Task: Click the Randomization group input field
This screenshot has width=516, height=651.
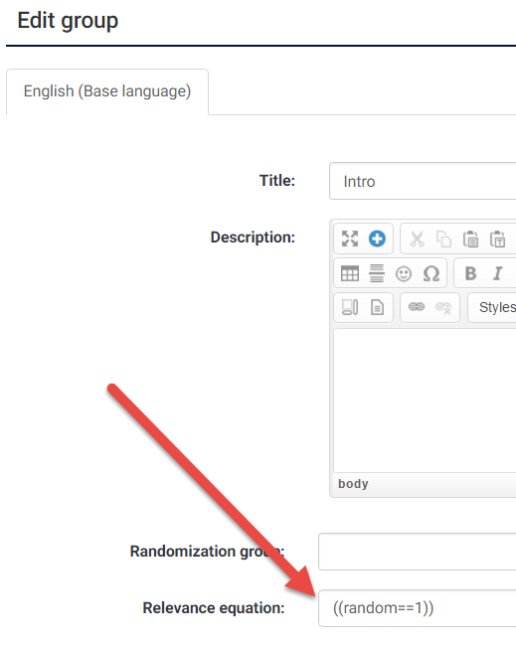Action: pos(418,552)
